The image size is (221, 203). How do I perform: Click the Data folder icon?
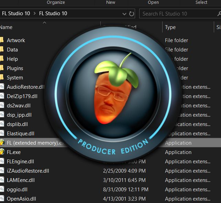pyautogui.click(x=2, y=49)
